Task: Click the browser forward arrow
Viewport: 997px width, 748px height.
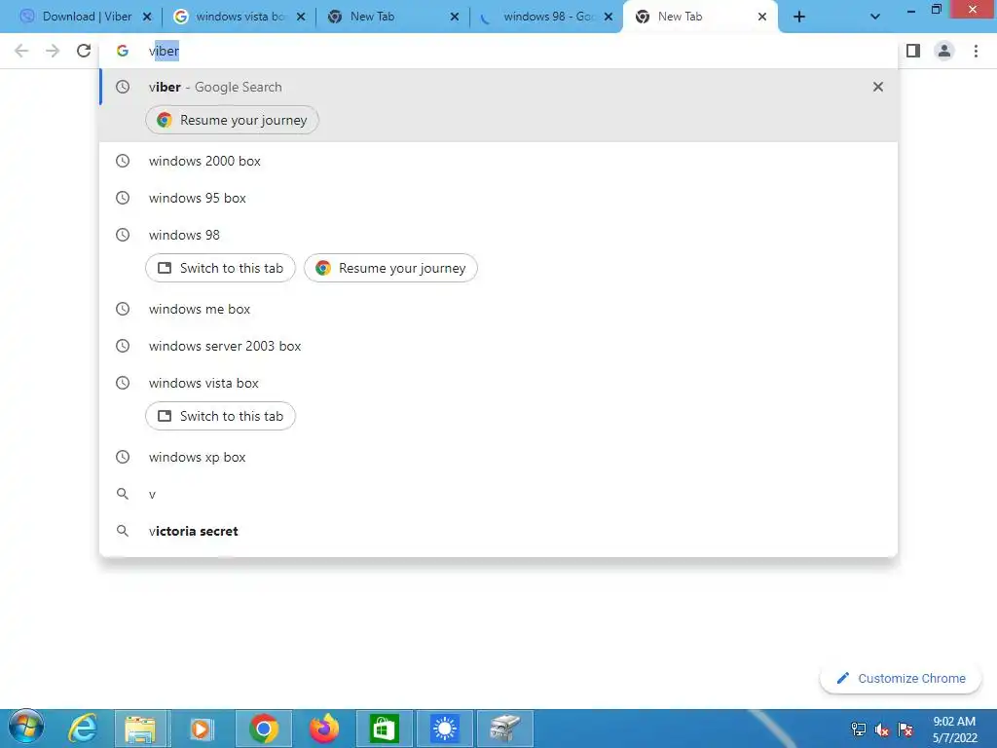Action: point(53,51)
